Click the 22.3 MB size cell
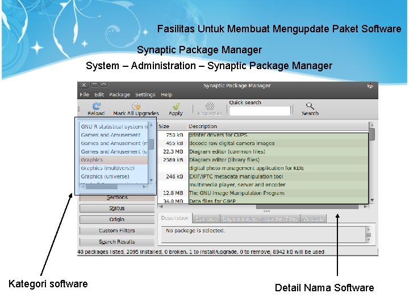The image size is (409, 306). click(173, 151)
